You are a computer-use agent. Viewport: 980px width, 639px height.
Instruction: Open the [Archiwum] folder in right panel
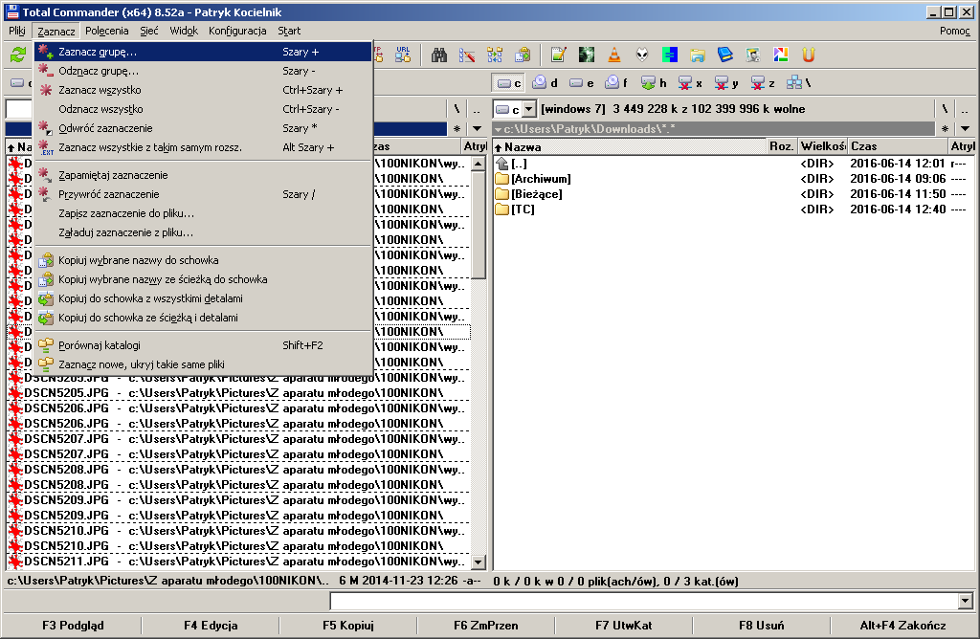pos(541,179)
